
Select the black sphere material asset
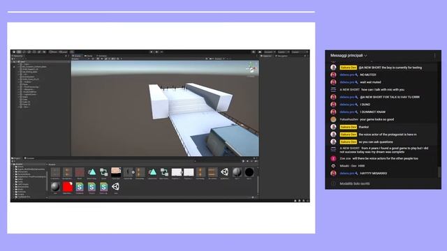pyautogui.click(x=249, y=172)
